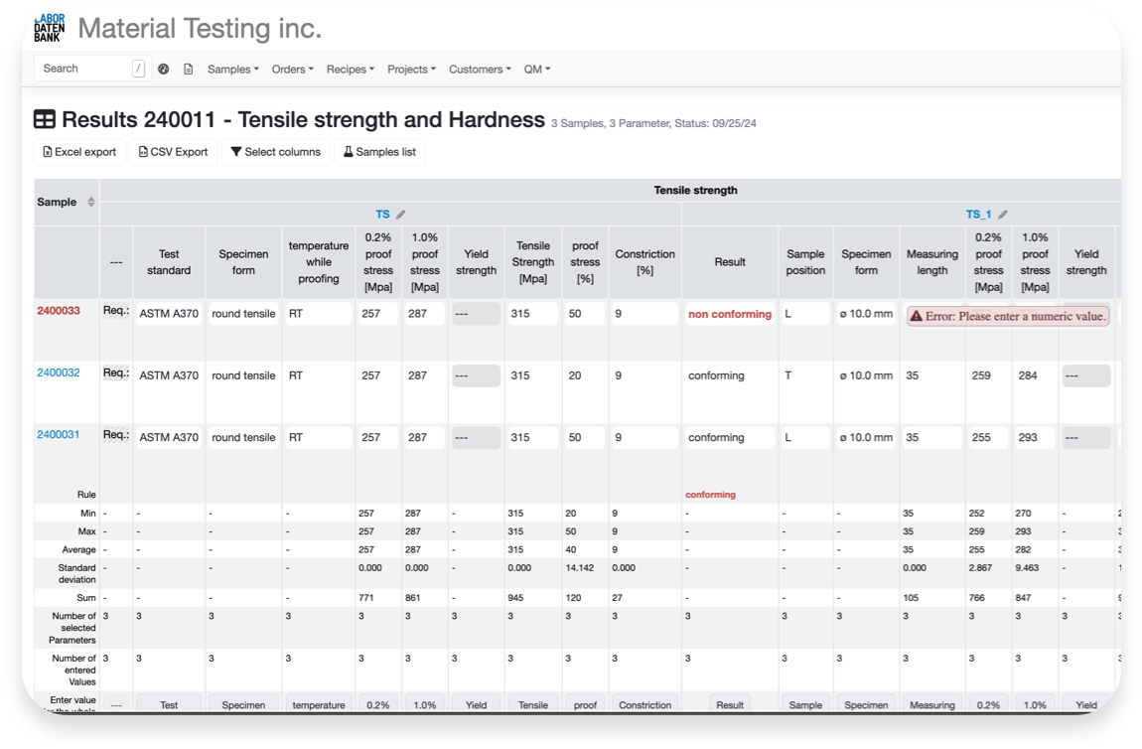Click the pencil edit icon next to TS_1
The width and height of the screenshot is (1142, 749).
1003,215
